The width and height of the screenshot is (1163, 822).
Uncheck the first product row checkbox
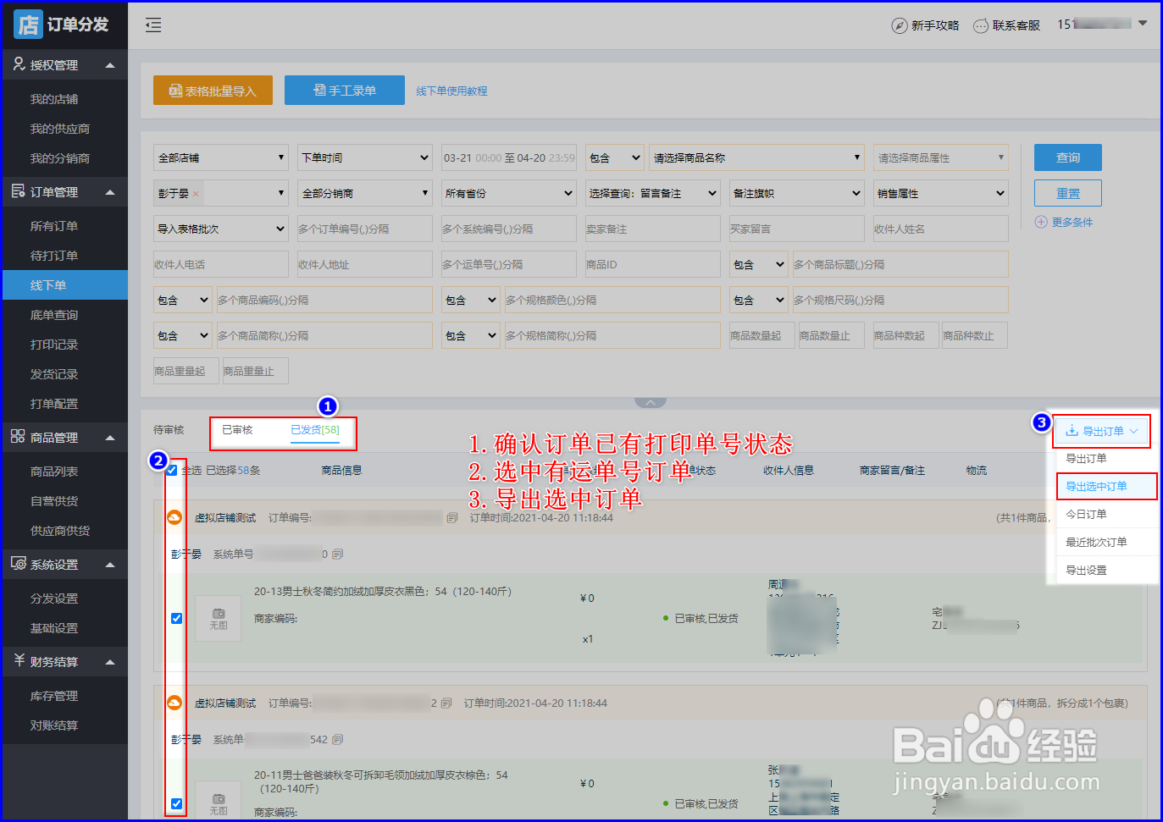(175, 618)
